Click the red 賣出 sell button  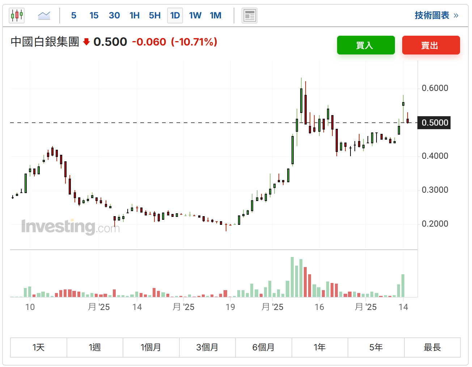point(431,45)
